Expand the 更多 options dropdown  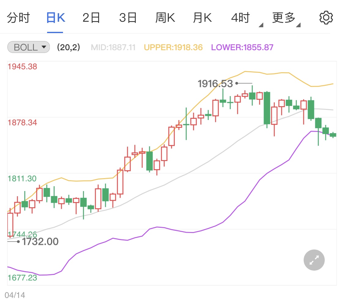coord(286,19)
